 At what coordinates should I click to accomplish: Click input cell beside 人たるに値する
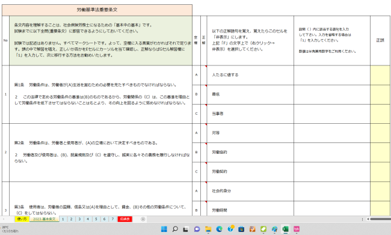pos(332,75)
